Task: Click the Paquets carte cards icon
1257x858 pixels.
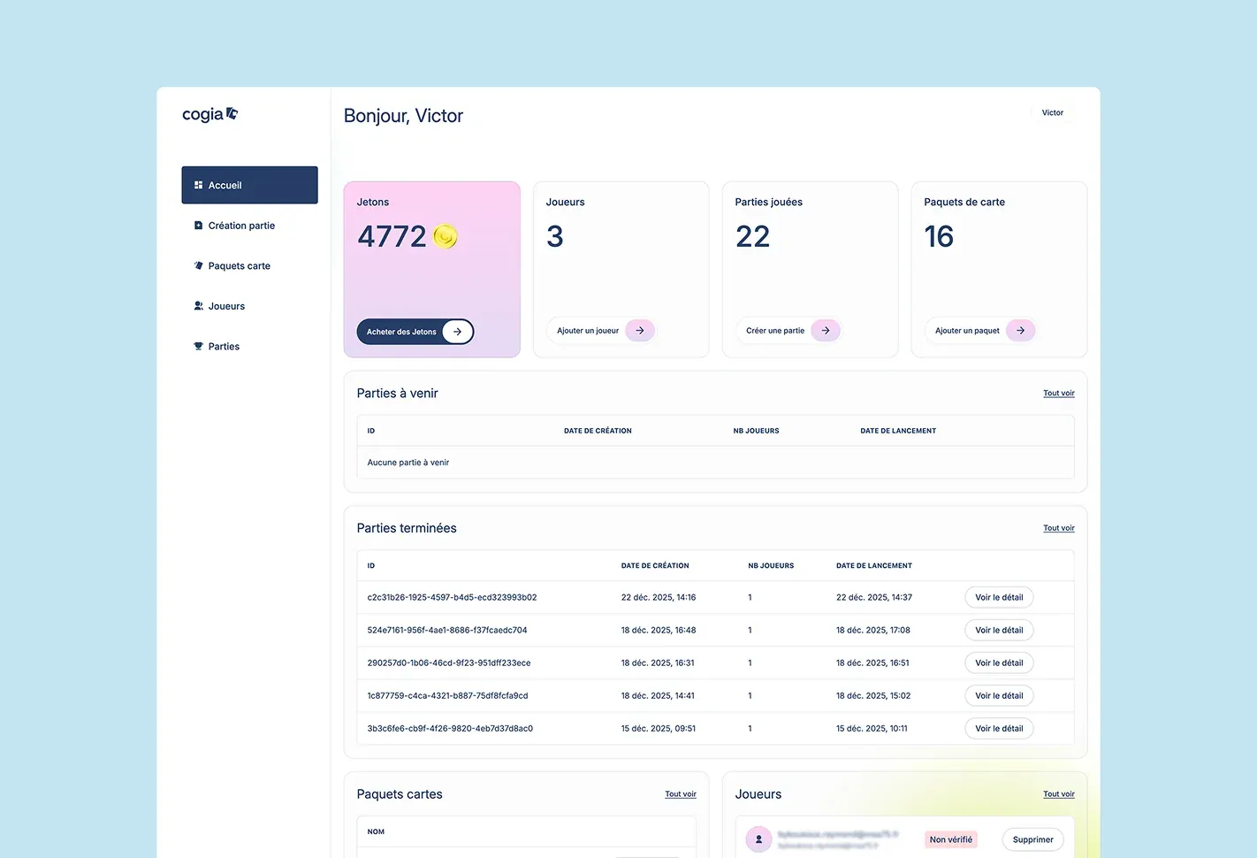Action: (x=198, y=265)
